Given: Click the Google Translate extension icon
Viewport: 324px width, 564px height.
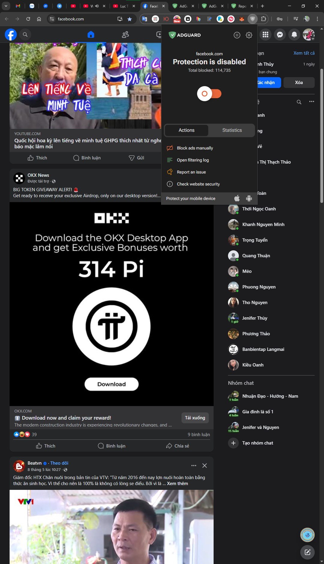Looking at the screenshot, I should pos(145,19).
